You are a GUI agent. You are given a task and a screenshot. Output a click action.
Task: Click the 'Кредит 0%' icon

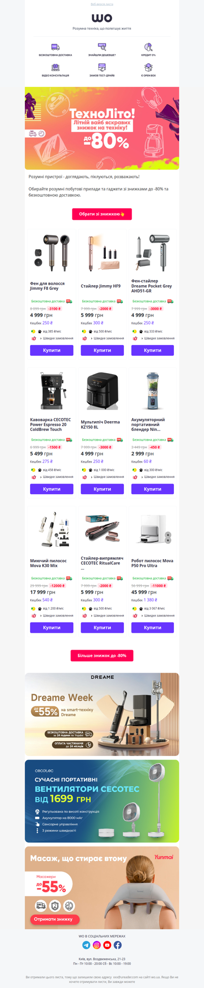(x=148, y=47)
